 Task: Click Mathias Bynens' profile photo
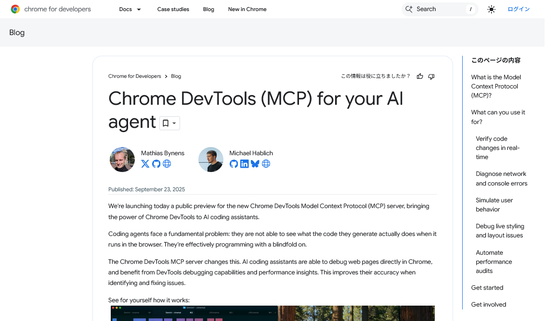click(122, 160)
